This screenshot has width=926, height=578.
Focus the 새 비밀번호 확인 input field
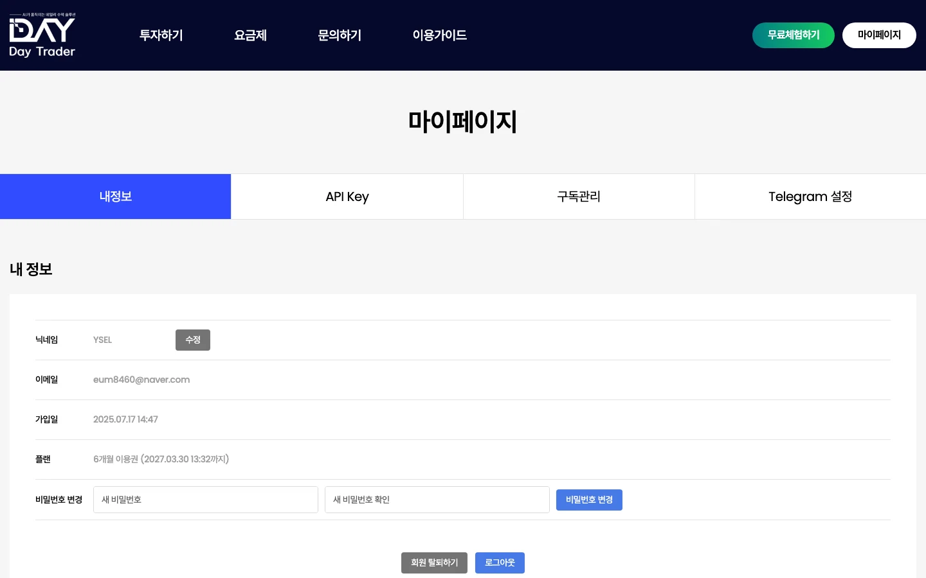point(437,500)
